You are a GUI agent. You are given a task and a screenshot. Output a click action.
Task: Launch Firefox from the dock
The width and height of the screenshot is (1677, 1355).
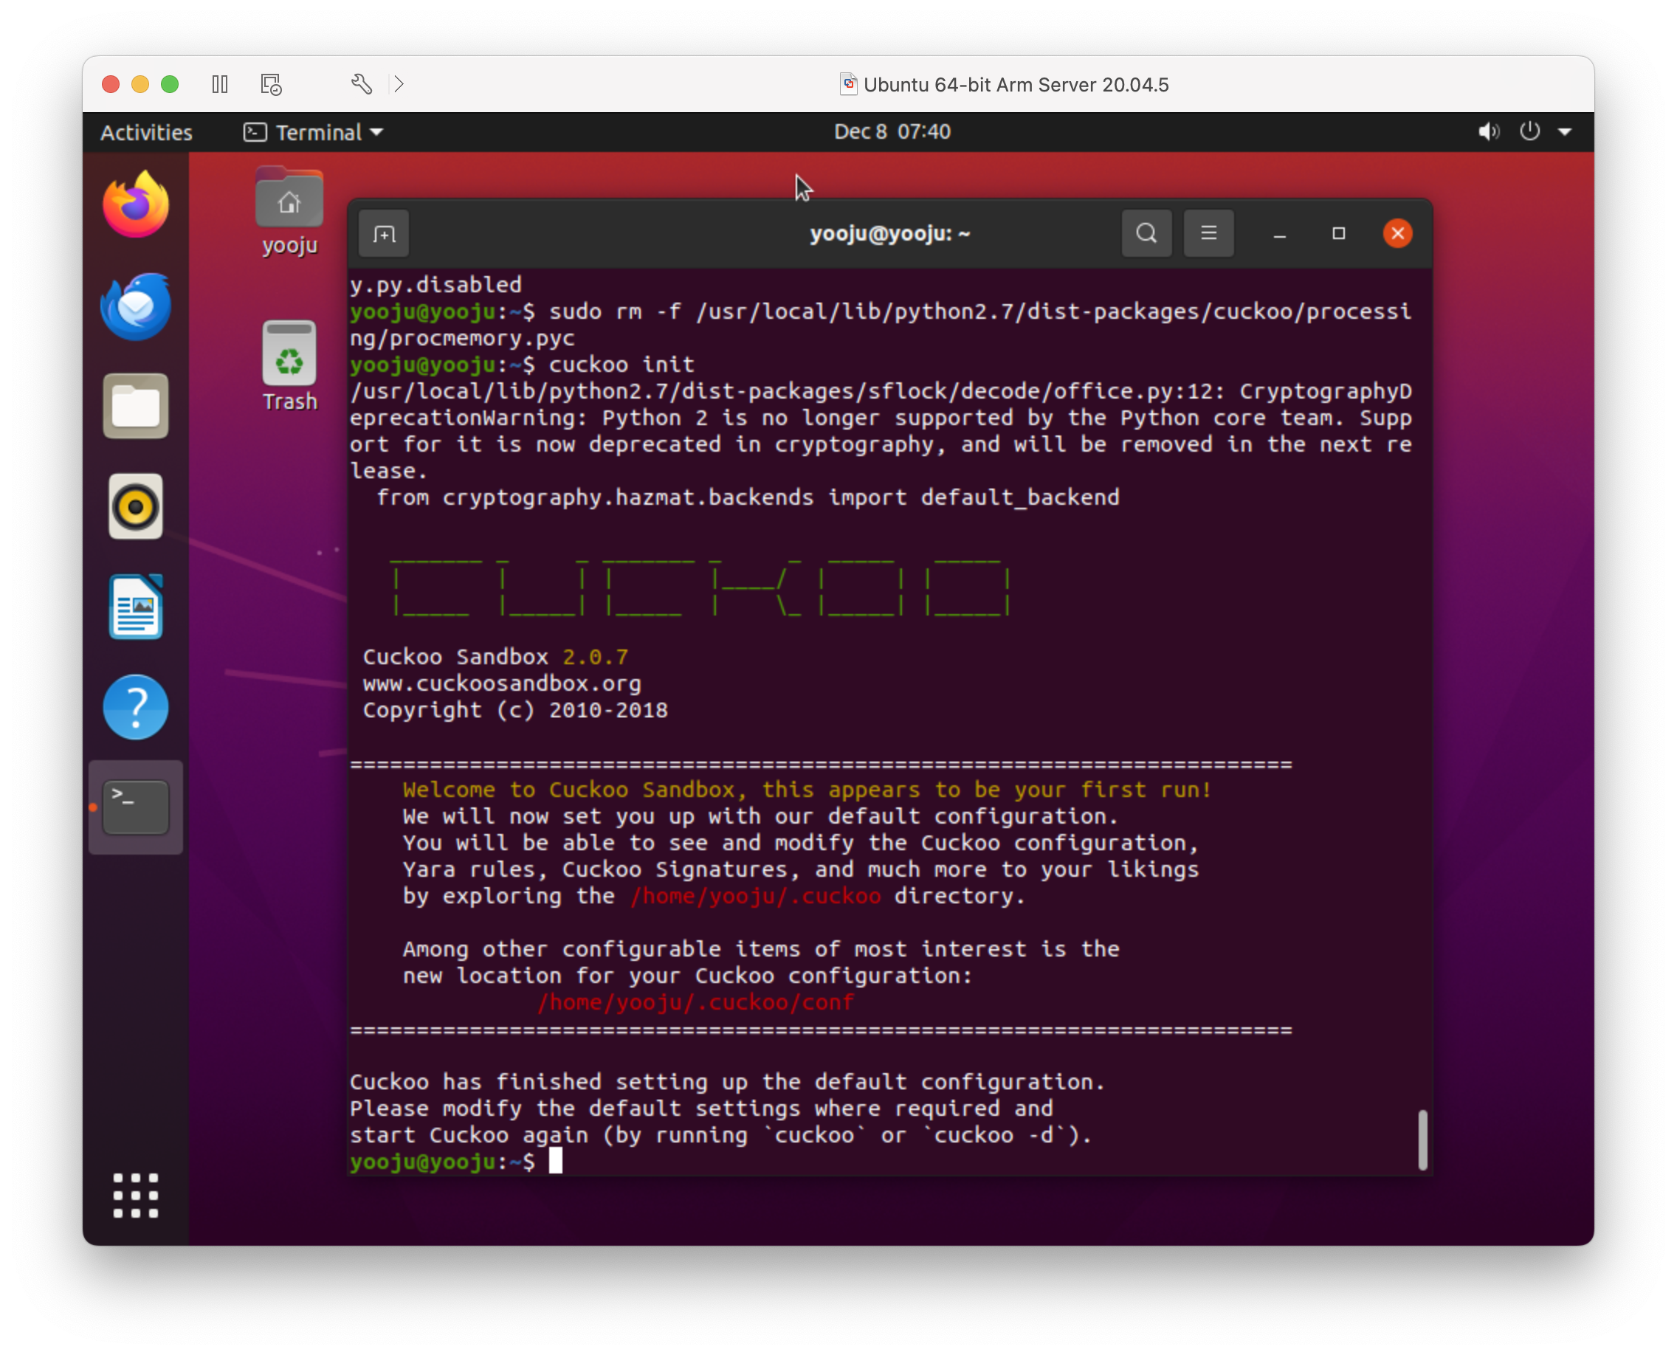[x=136, y=205]
